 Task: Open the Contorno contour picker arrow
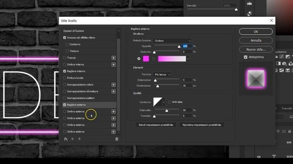tap(164, 102)
